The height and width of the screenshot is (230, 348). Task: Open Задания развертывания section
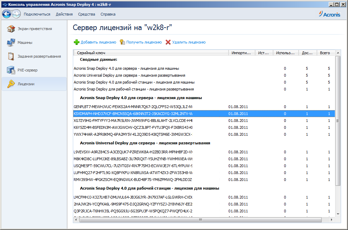pos(34,56)
